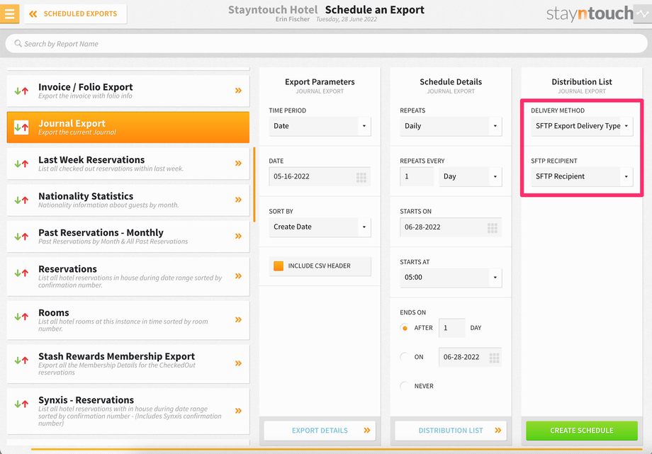Click the Reservations report up-down arrows icon
The height and width of the screenshot is (454, 652).
21,273
